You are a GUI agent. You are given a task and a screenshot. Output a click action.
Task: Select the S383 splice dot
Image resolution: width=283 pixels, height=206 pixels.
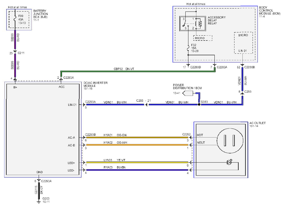[199, 105]
